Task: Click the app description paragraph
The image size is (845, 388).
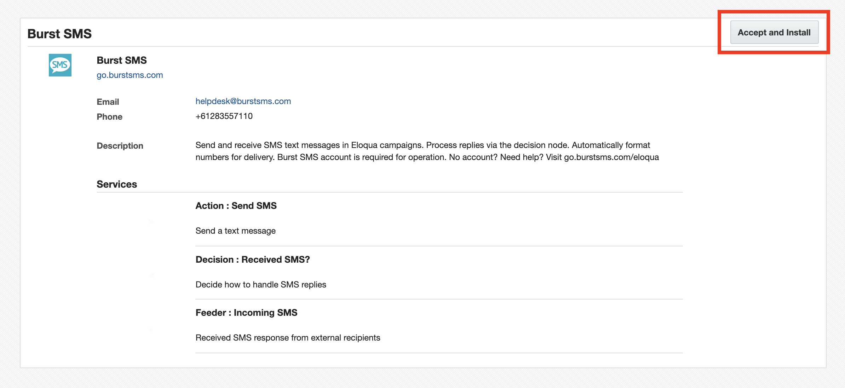Action: pos(427,151)
